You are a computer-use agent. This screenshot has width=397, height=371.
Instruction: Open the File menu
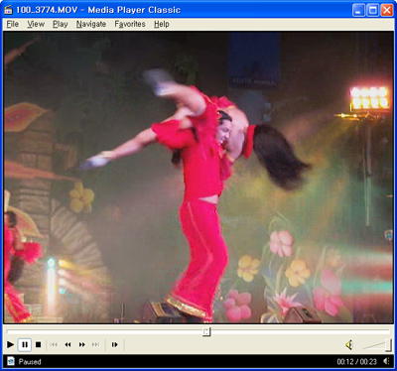point(13,24)
